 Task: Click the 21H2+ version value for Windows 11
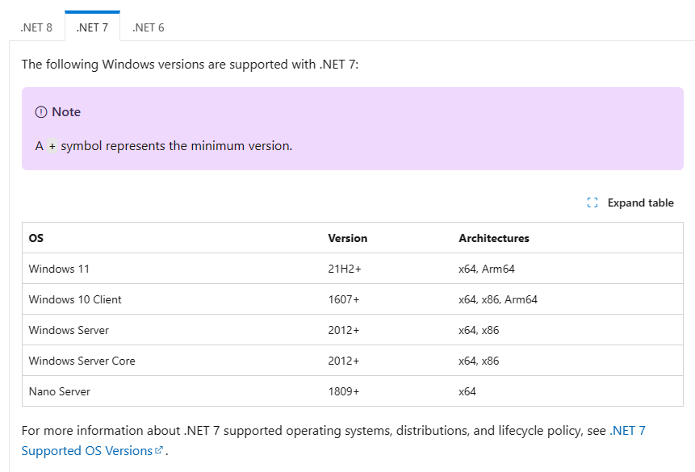[345, 269]
